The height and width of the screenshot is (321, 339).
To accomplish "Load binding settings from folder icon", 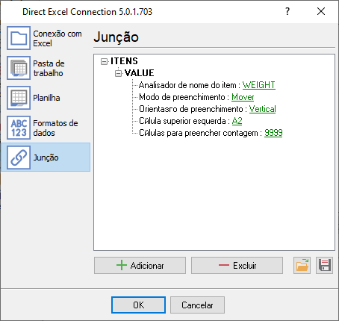I will pos(302,266).
